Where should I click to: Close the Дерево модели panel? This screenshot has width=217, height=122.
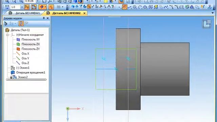point(47,18)
